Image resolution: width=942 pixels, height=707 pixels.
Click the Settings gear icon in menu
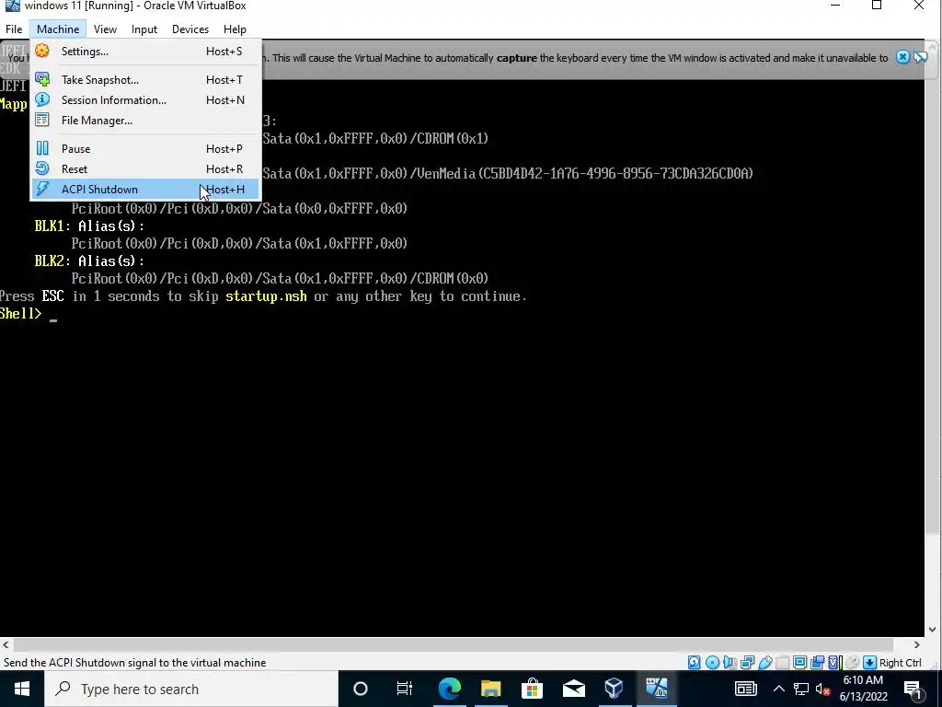(x=42, y=51)
